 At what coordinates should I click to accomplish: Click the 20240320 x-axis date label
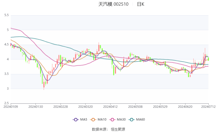tap(86, 107)
